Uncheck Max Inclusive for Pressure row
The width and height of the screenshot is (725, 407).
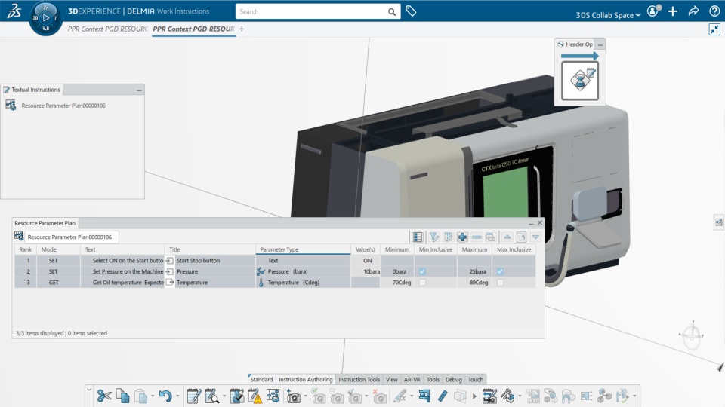(500, 271)
